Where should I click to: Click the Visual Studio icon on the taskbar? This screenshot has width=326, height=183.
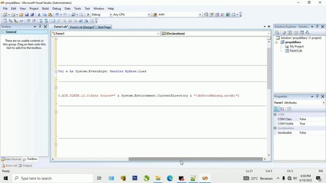(205, 178)
